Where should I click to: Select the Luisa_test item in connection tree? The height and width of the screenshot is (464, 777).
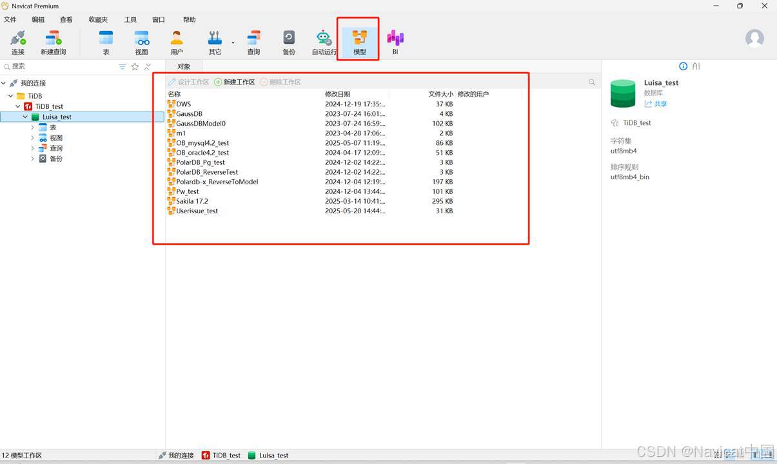83,117
